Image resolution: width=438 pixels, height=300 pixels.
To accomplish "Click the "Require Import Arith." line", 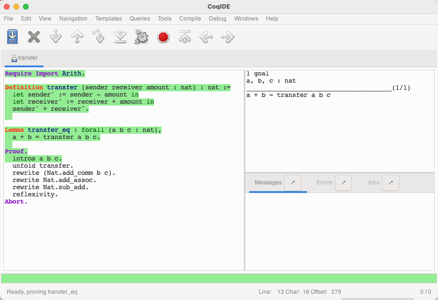I will (44, 74).
